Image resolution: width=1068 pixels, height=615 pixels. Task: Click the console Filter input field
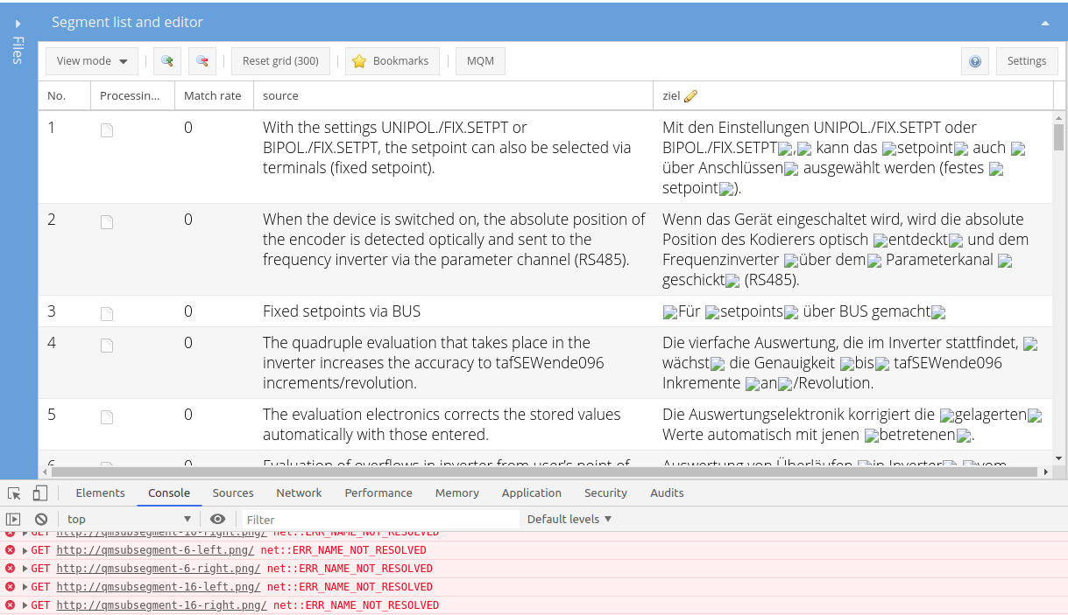click(381, 520)
